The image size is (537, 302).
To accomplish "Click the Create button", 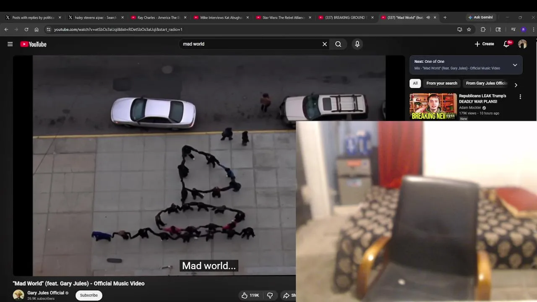I will point(484,44).
